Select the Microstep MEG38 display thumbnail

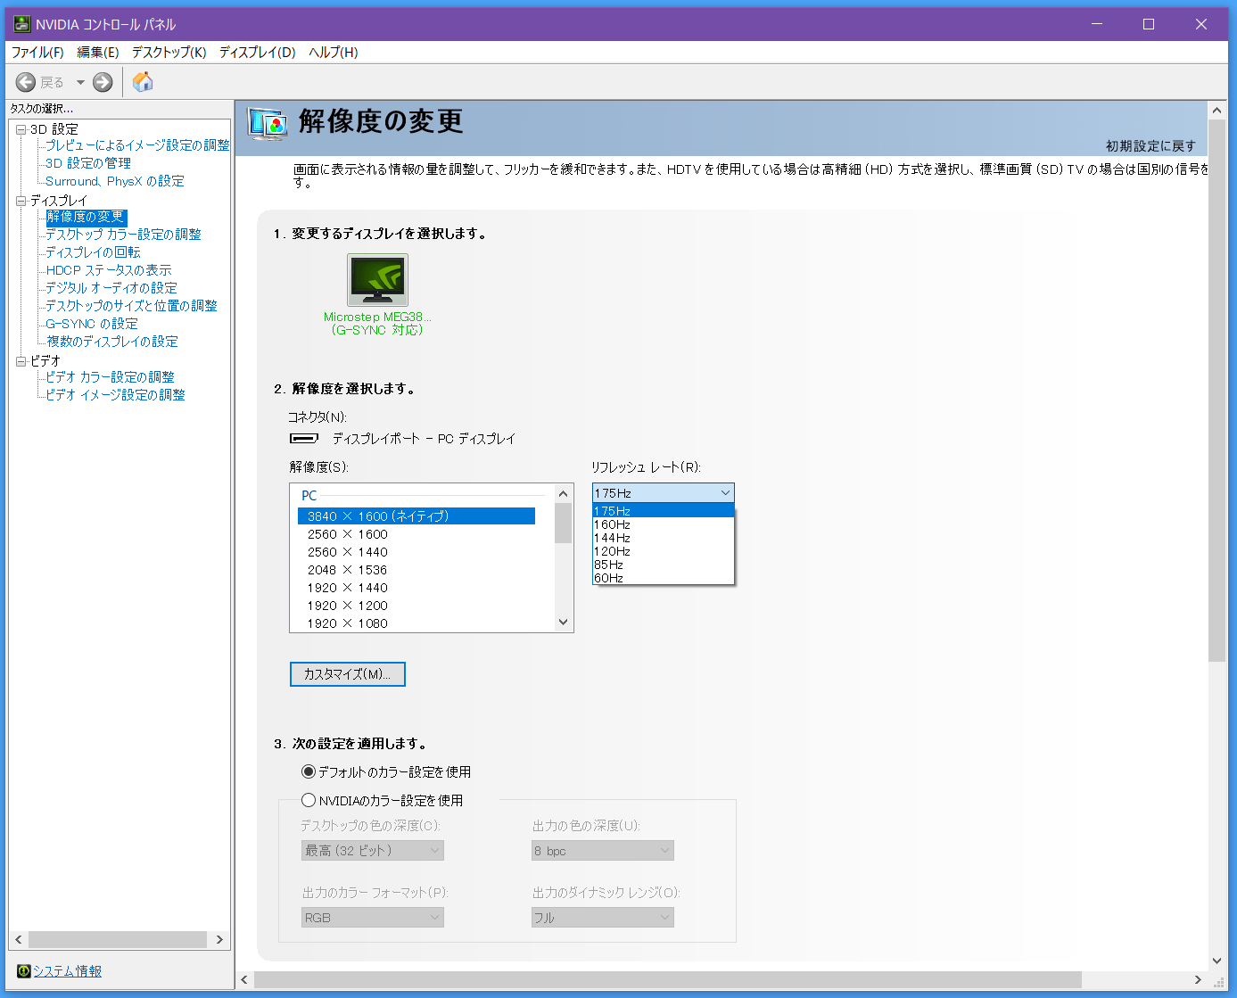click(x=377, y=280)
